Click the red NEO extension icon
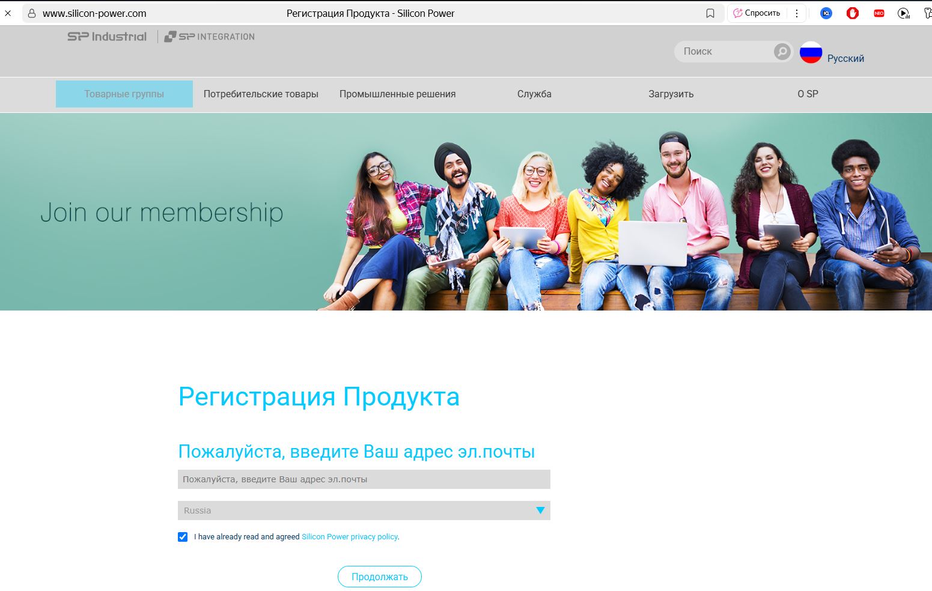This screenshot has width=932, height=591. 879,13
